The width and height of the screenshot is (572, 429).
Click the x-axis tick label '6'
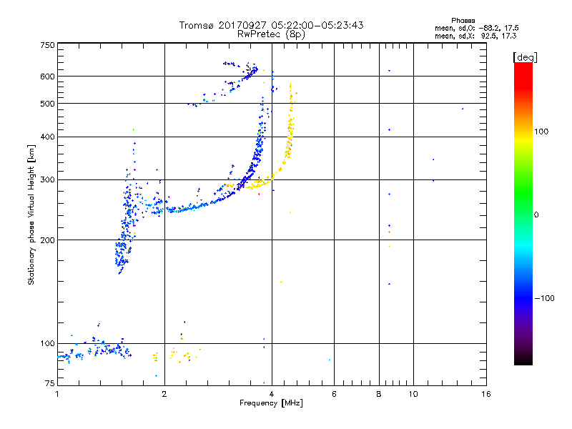334,394
